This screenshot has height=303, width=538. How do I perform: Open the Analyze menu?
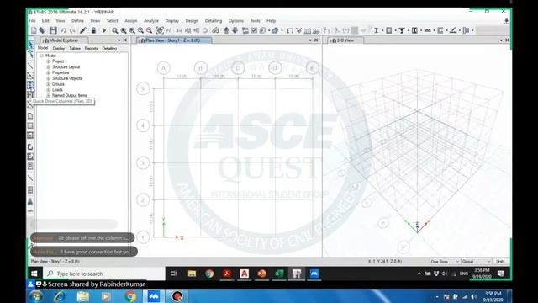point(151,20)
